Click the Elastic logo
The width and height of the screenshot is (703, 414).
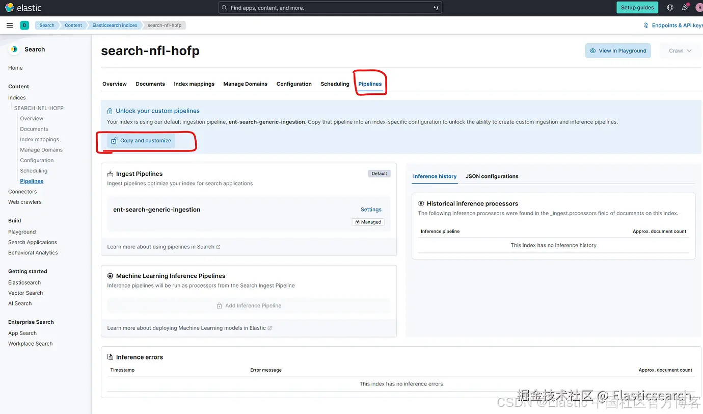[x=23, y=8]
